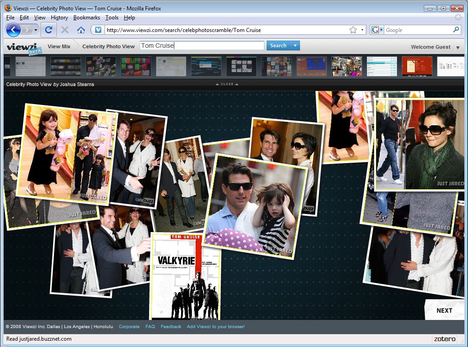Bookmark this page with the star icon
The height and width of the screenshot is (347, 468).
[353, 30]
